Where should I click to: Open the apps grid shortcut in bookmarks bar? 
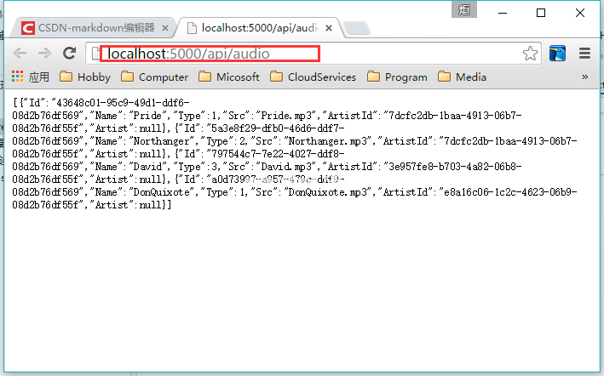coord(17,77)
